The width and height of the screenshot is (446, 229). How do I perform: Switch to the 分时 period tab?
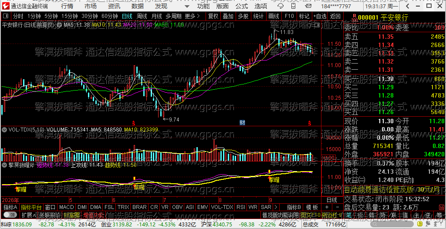(18, 16)
